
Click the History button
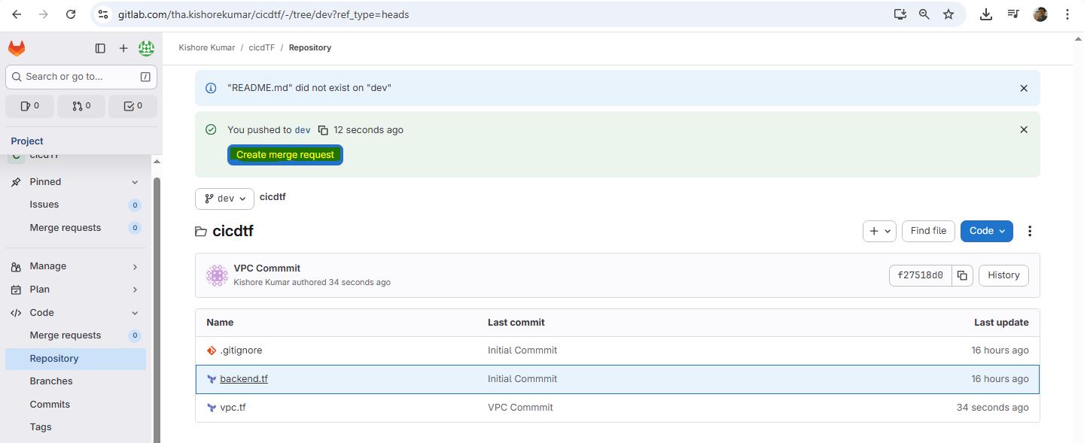coord(1003,275)
